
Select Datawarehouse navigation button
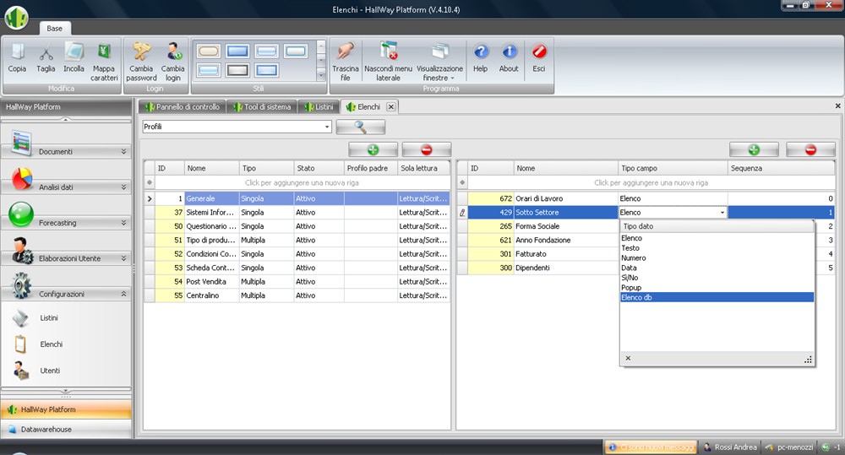coord(66,430)
